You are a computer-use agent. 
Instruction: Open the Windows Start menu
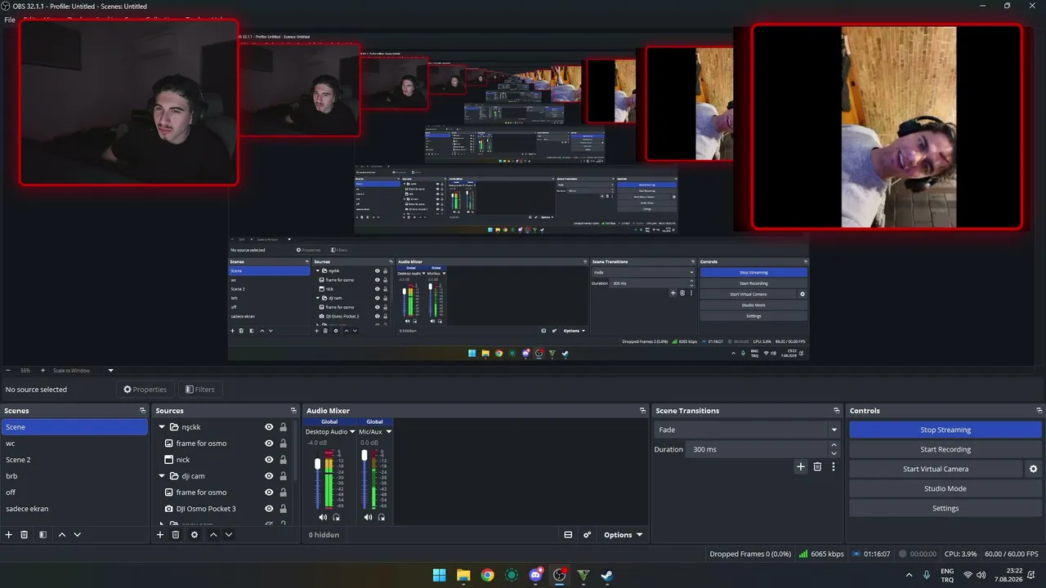point(439,575)
